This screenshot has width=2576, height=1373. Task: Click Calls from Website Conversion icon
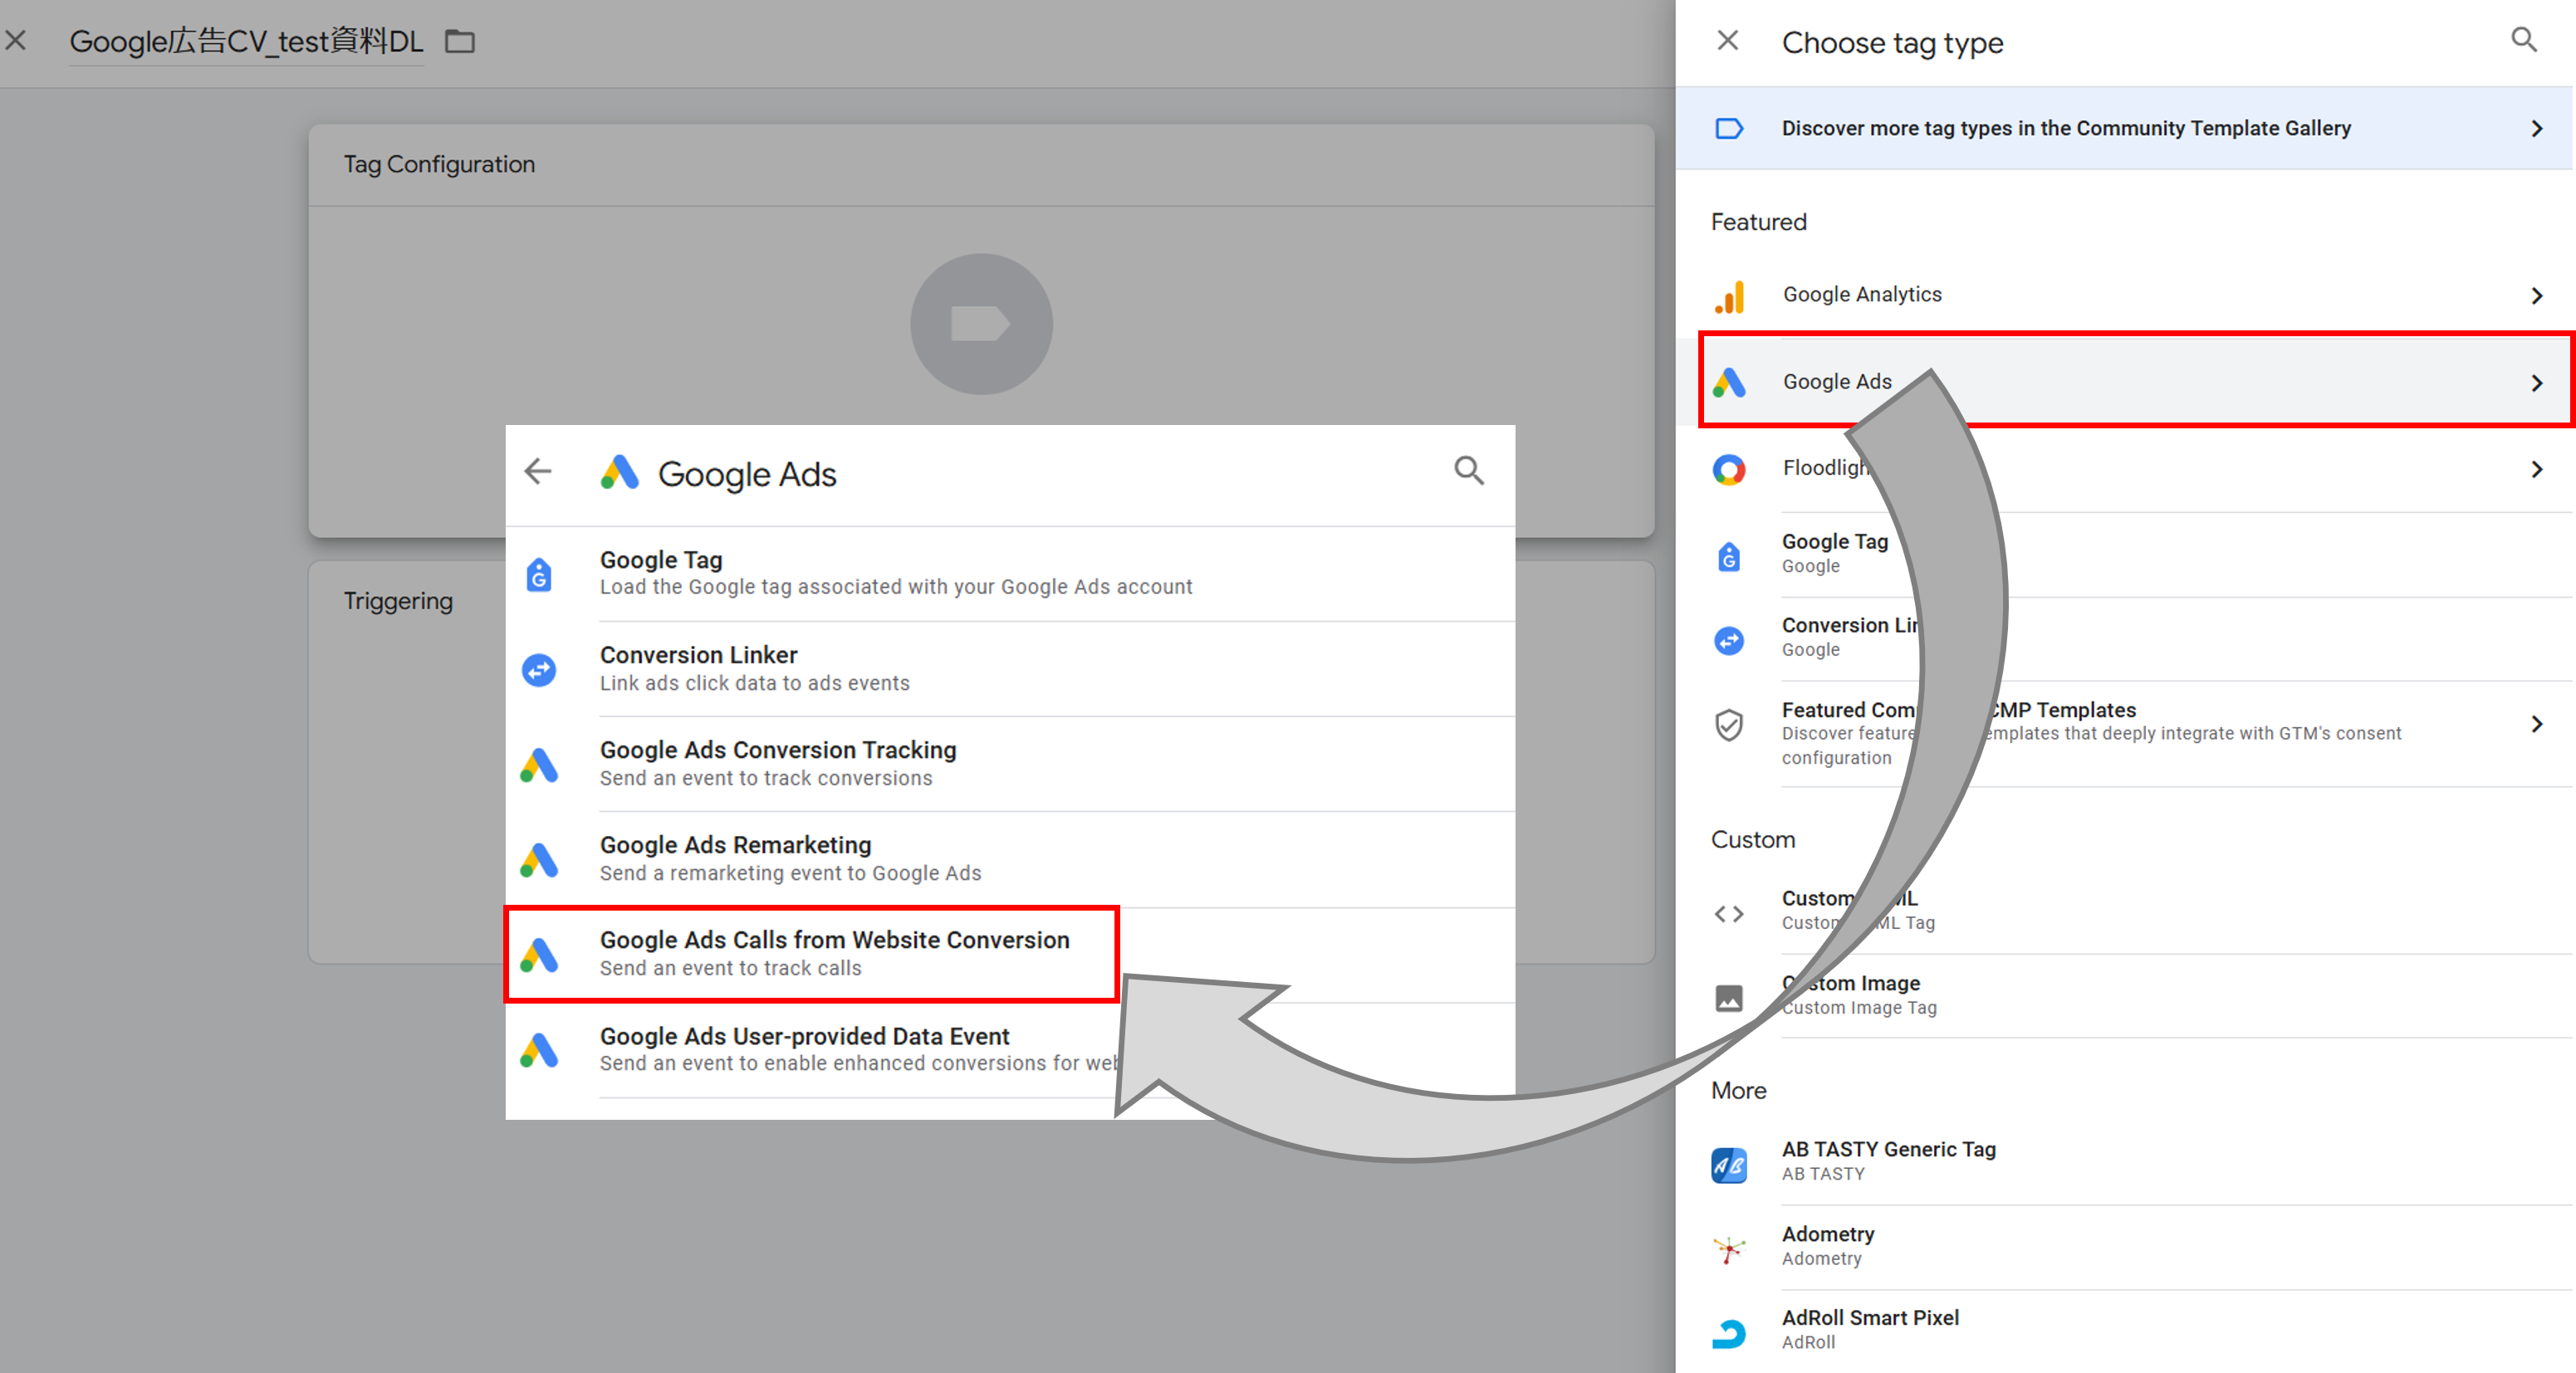[x=539, y=955]
